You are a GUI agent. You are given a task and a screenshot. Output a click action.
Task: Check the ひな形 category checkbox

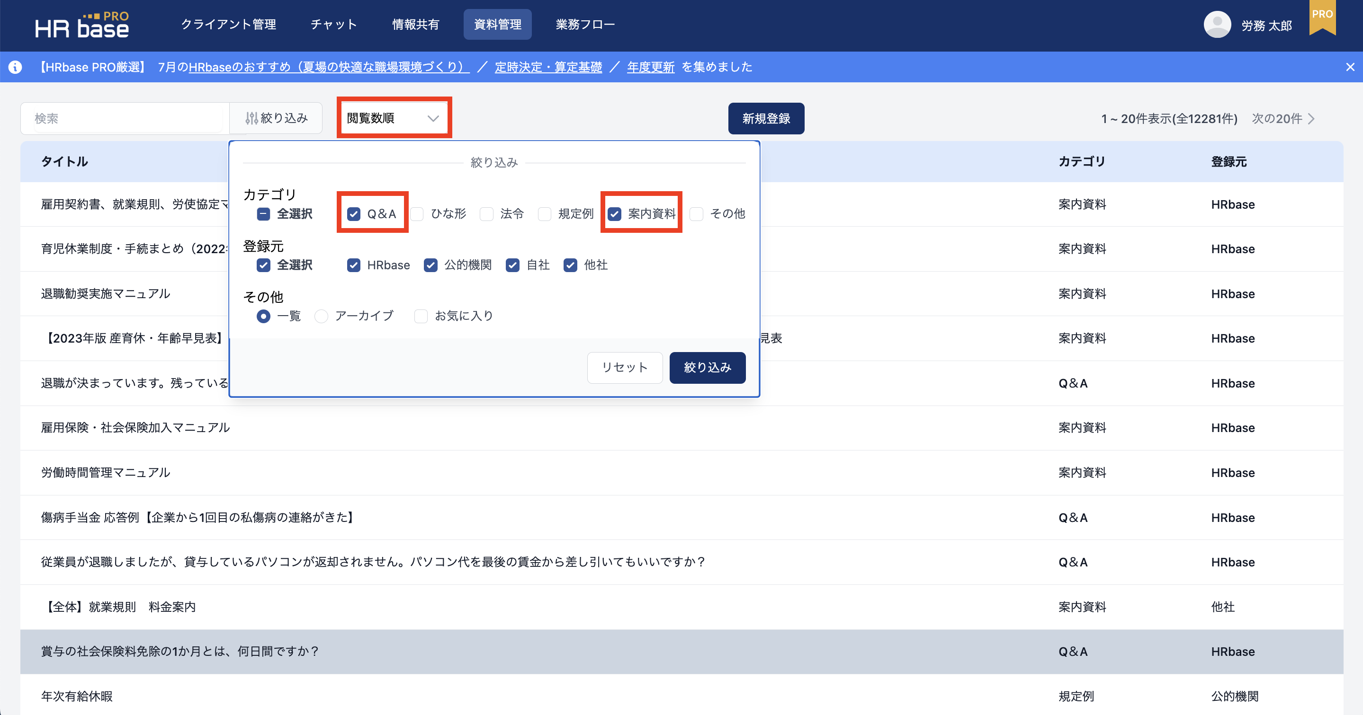coord(417,214)
